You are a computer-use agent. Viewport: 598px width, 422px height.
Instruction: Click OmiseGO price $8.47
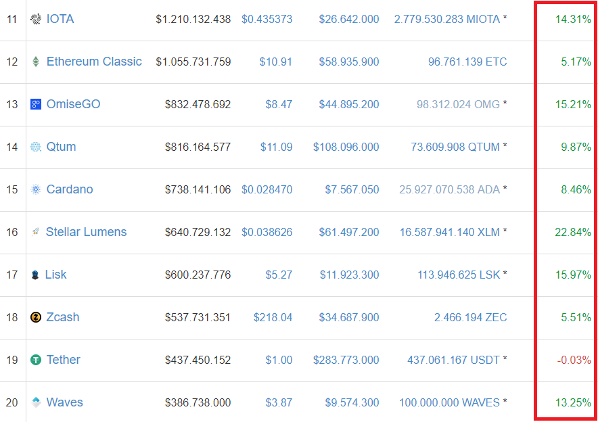[279, 104]
